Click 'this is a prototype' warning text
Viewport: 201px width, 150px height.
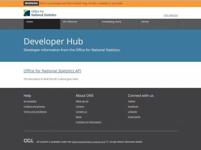point(81,3)
